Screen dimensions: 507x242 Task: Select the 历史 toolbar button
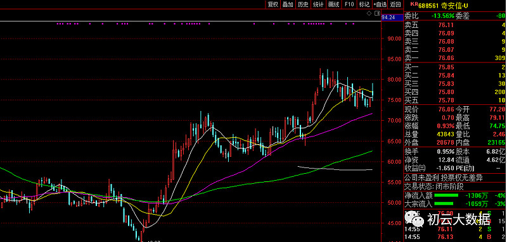(303, 4)
